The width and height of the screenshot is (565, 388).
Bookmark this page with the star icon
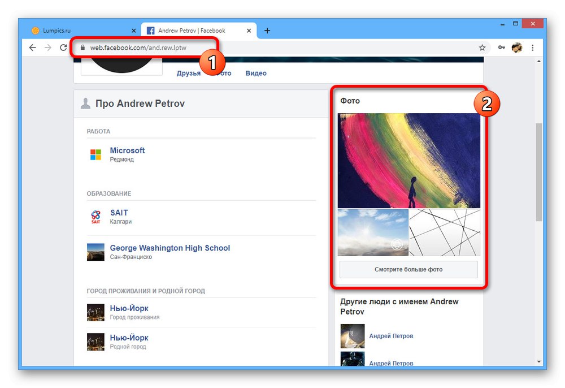click(482, 48)
